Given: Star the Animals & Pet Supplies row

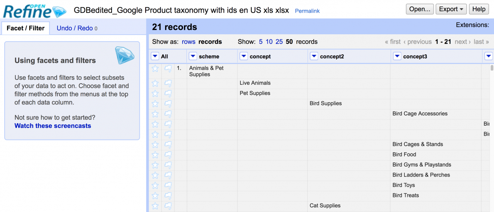Looking at the screenshot, I should coord(155,69).
